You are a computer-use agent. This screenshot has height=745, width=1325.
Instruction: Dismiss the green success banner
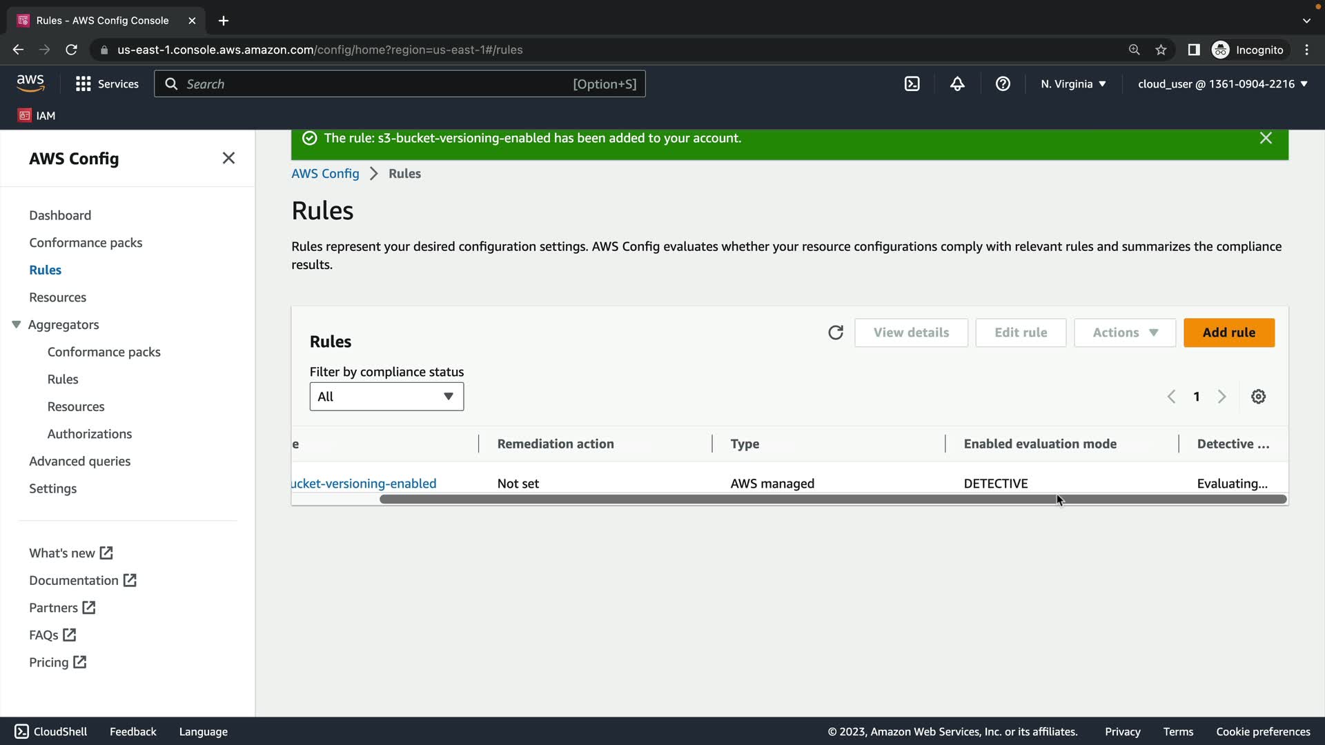(1265, 138)
